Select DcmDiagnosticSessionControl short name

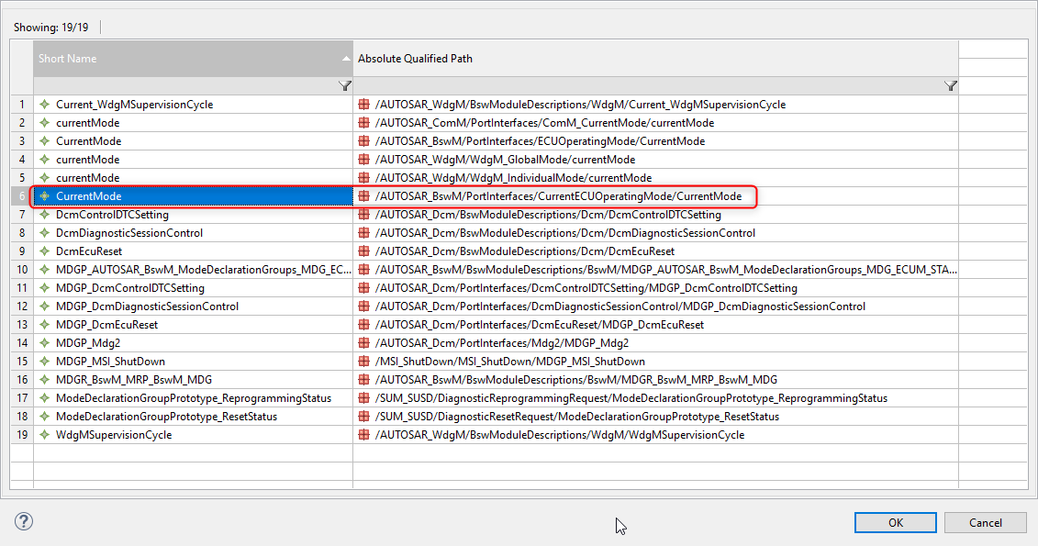pos(129,233)
